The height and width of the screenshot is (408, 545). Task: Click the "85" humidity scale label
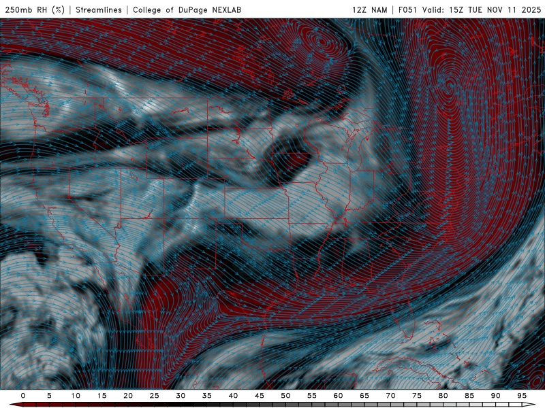point(469,396)
